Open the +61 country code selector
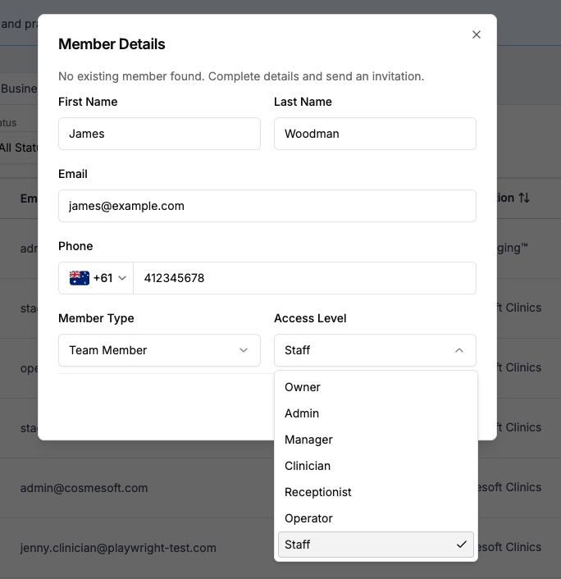The height and width of the screenshot is (579, 561). point(97,278)
